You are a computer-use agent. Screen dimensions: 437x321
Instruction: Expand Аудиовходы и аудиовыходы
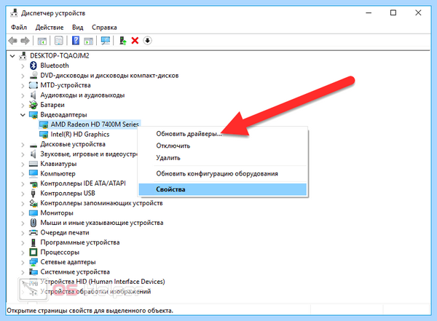[x=23, y=95]
